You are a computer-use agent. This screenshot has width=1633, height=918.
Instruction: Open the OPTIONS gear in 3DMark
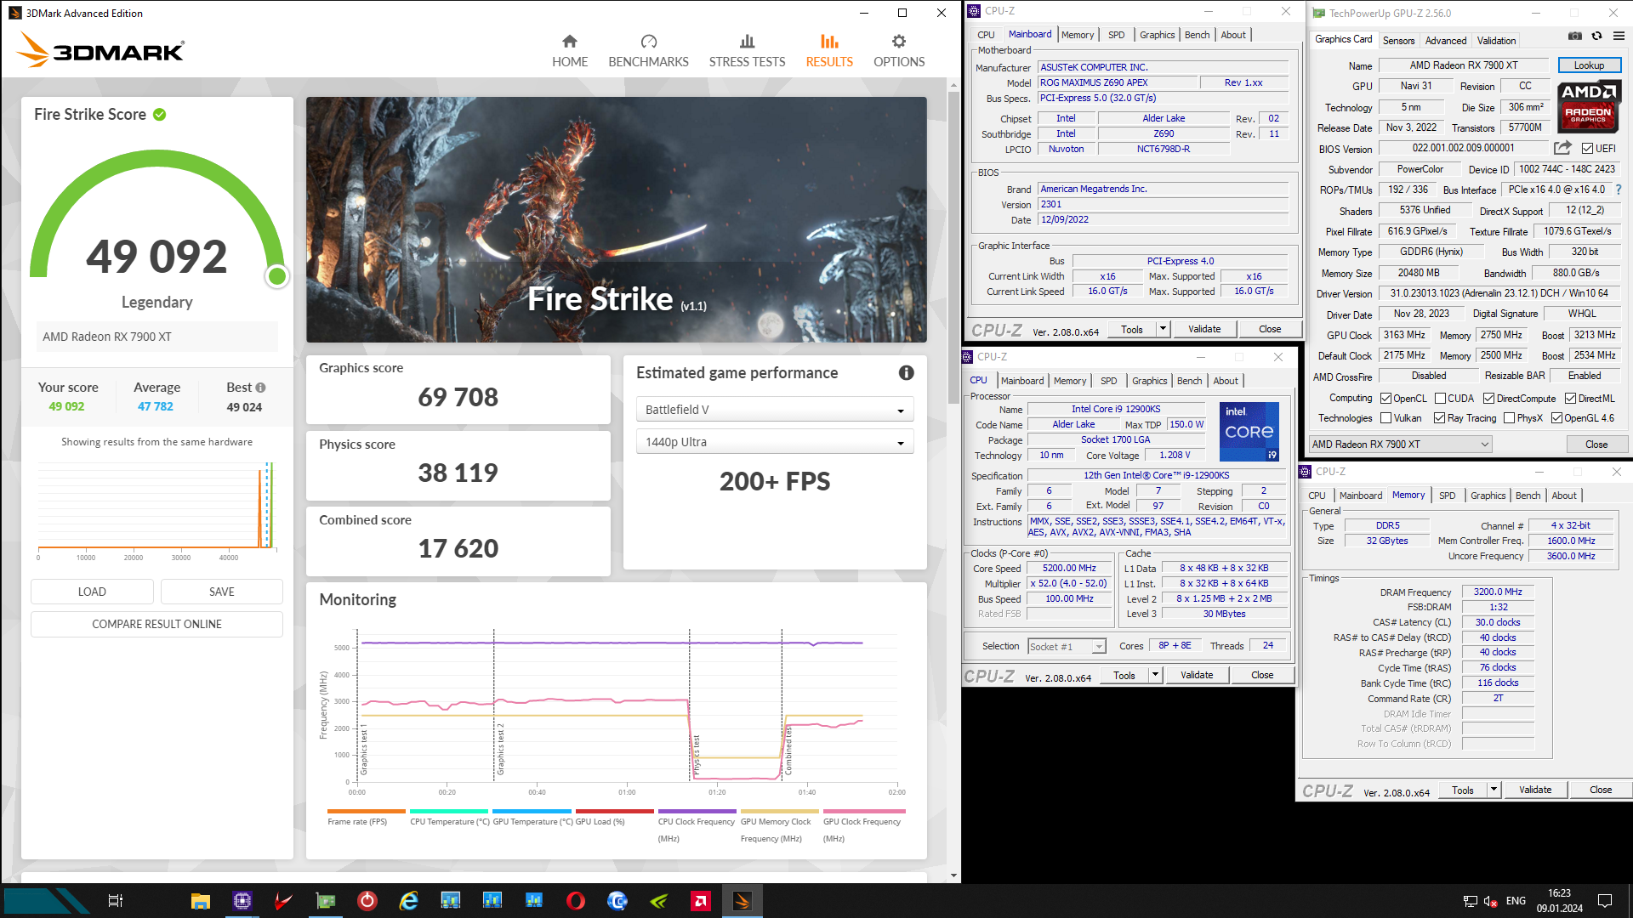(x=898, y=51)
